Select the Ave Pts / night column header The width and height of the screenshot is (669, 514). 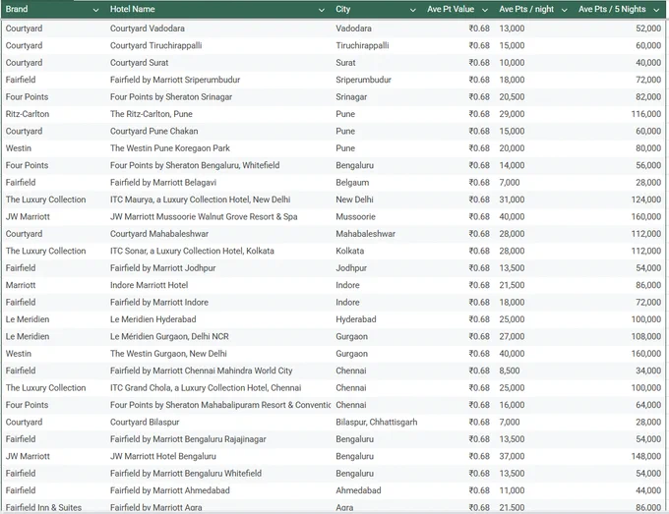tap(526, 9)
